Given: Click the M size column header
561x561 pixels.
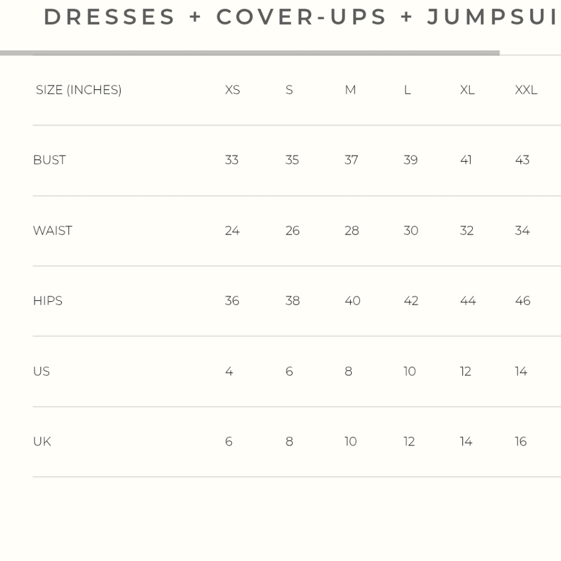Looking at the screenshot, I should coord(350,90).
